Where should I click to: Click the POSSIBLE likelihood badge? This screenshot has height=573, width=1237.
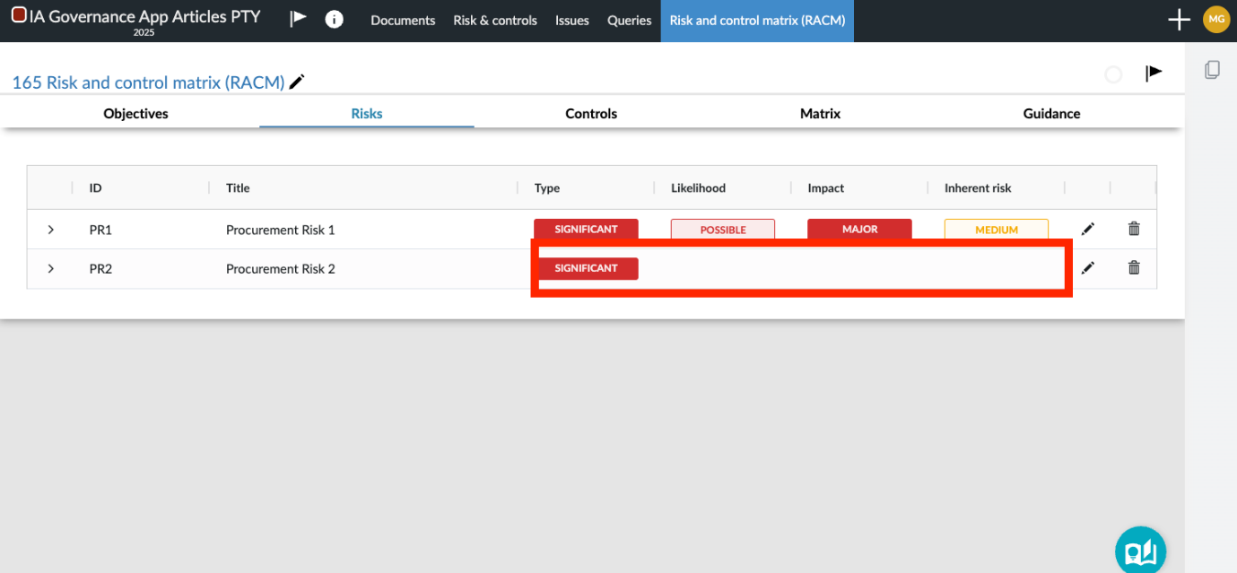pyautogui.click(x=723, y=230)
